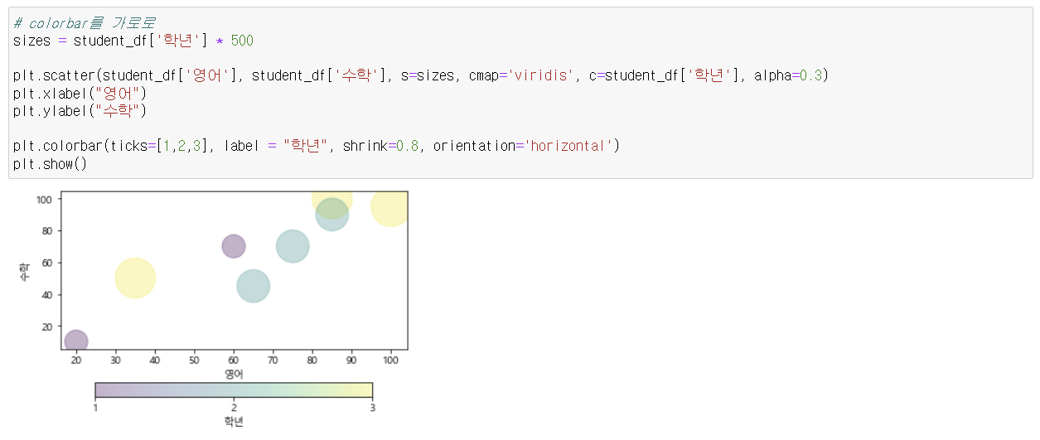Click the horizontal viridis colorbar
Viewport: 1040px width, 440px height.
click(x=234, y=390)
